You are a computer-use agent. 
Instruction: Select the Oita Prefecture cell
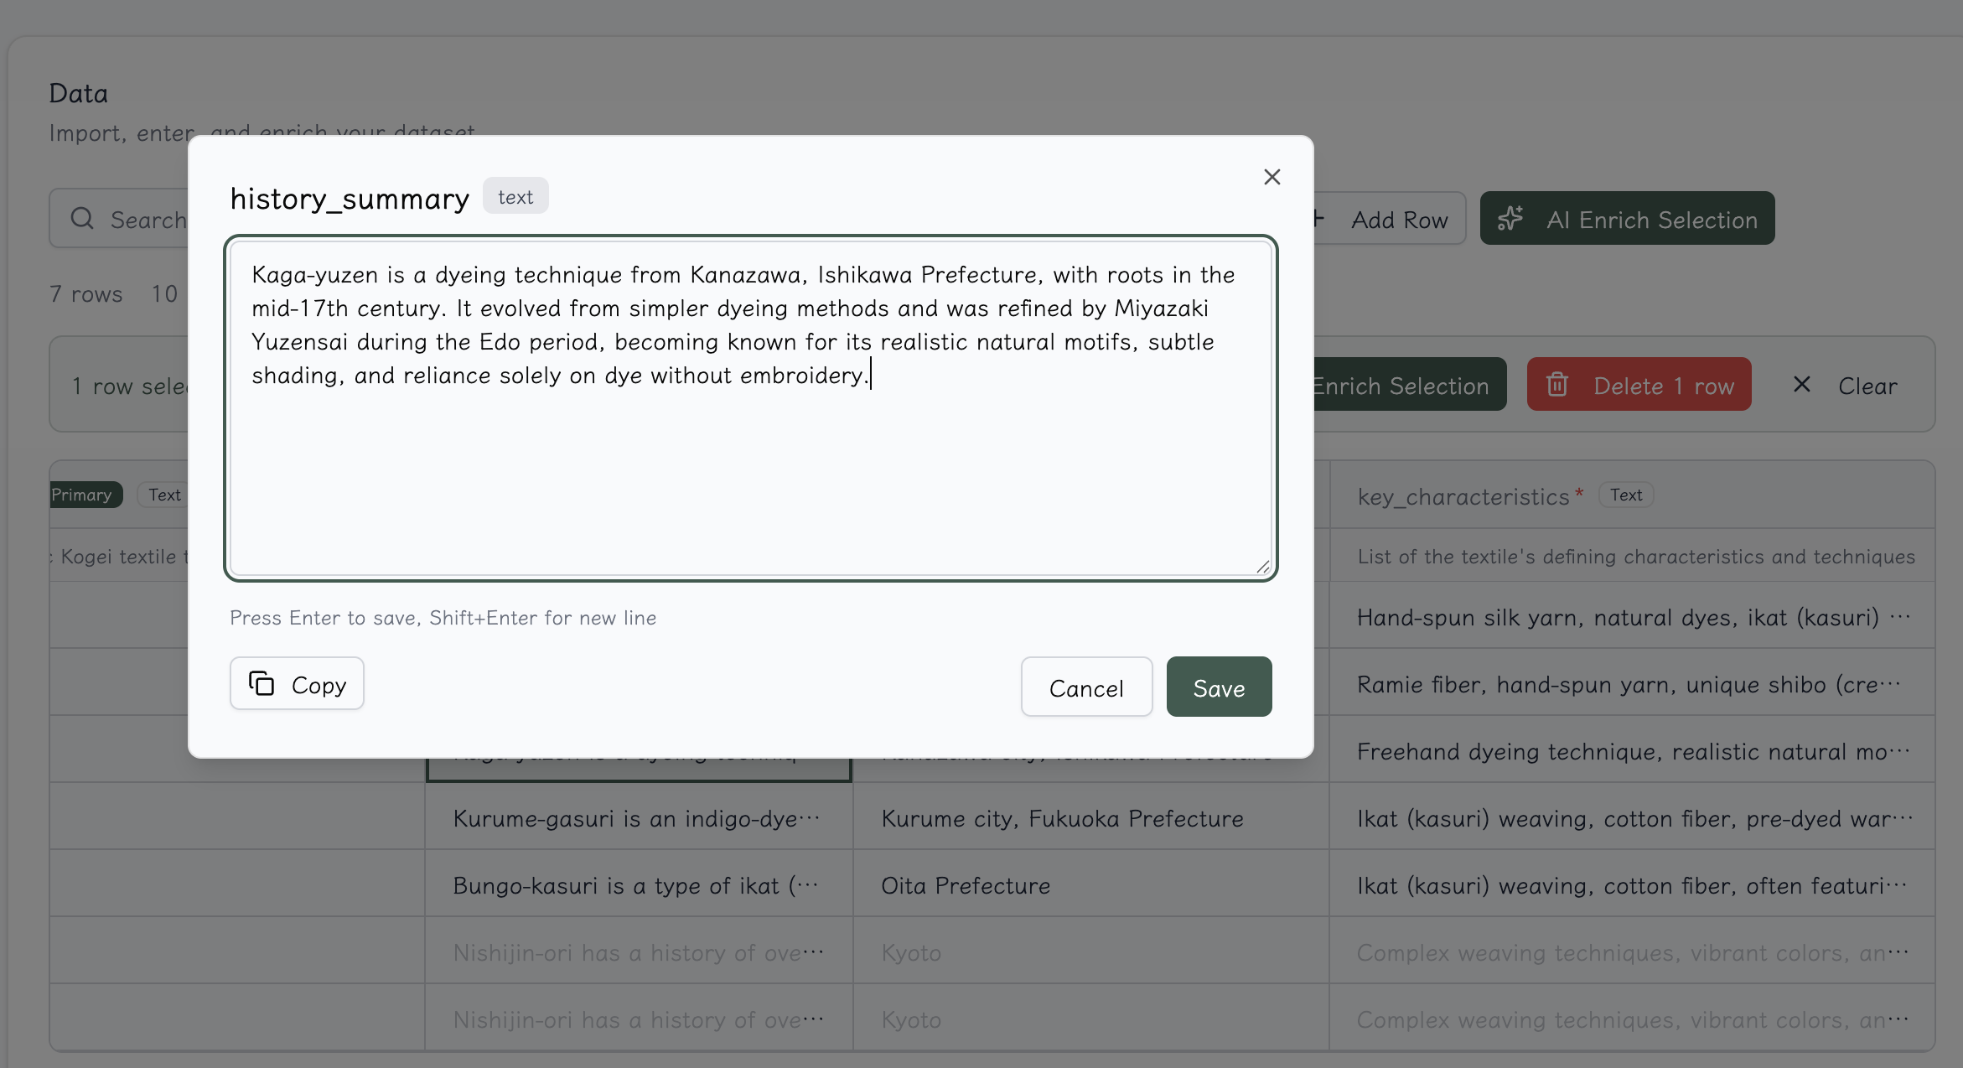(966, 885)
